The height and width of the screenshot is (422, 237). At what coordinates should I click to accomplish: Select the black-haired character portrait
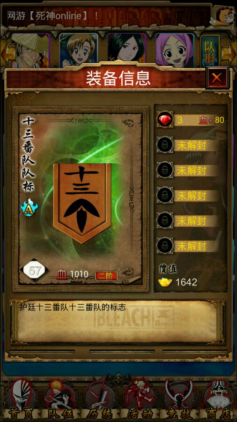click(x=126, y=50)
